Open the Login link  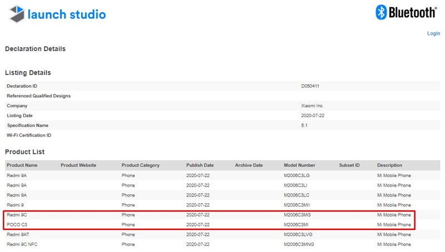pyautogui.click(x=433, y=33)
